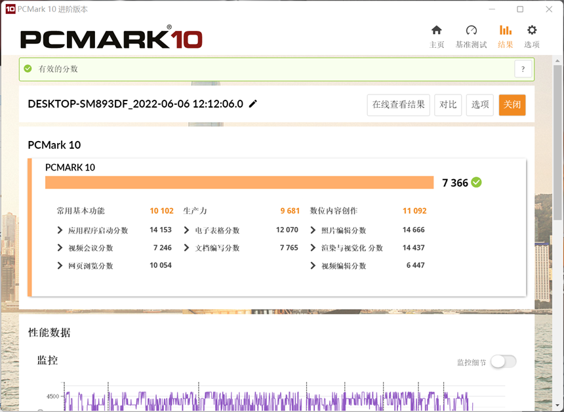Click the PCMARK 10 logo
The height and width of the screenshot is (412, 564).
tap(111, 37)
